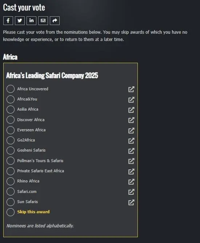Pick the Safari.com radio button
The image size is (200, 243).
11,191
